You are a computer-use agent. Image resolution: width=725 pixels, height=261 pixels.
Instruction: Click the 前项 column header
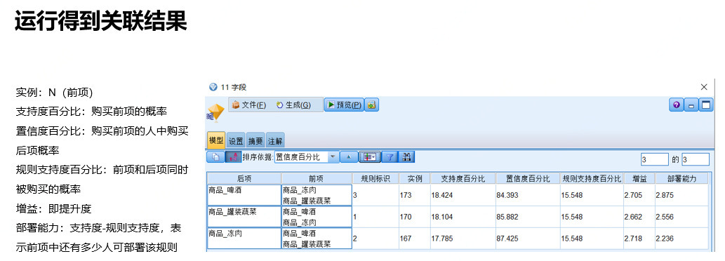click(317, 178)
